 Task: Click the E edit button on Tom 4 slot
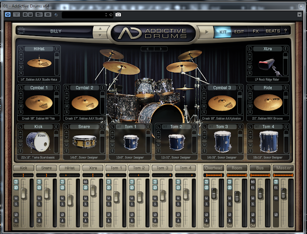pyautogui.click(x=286, y=127)
